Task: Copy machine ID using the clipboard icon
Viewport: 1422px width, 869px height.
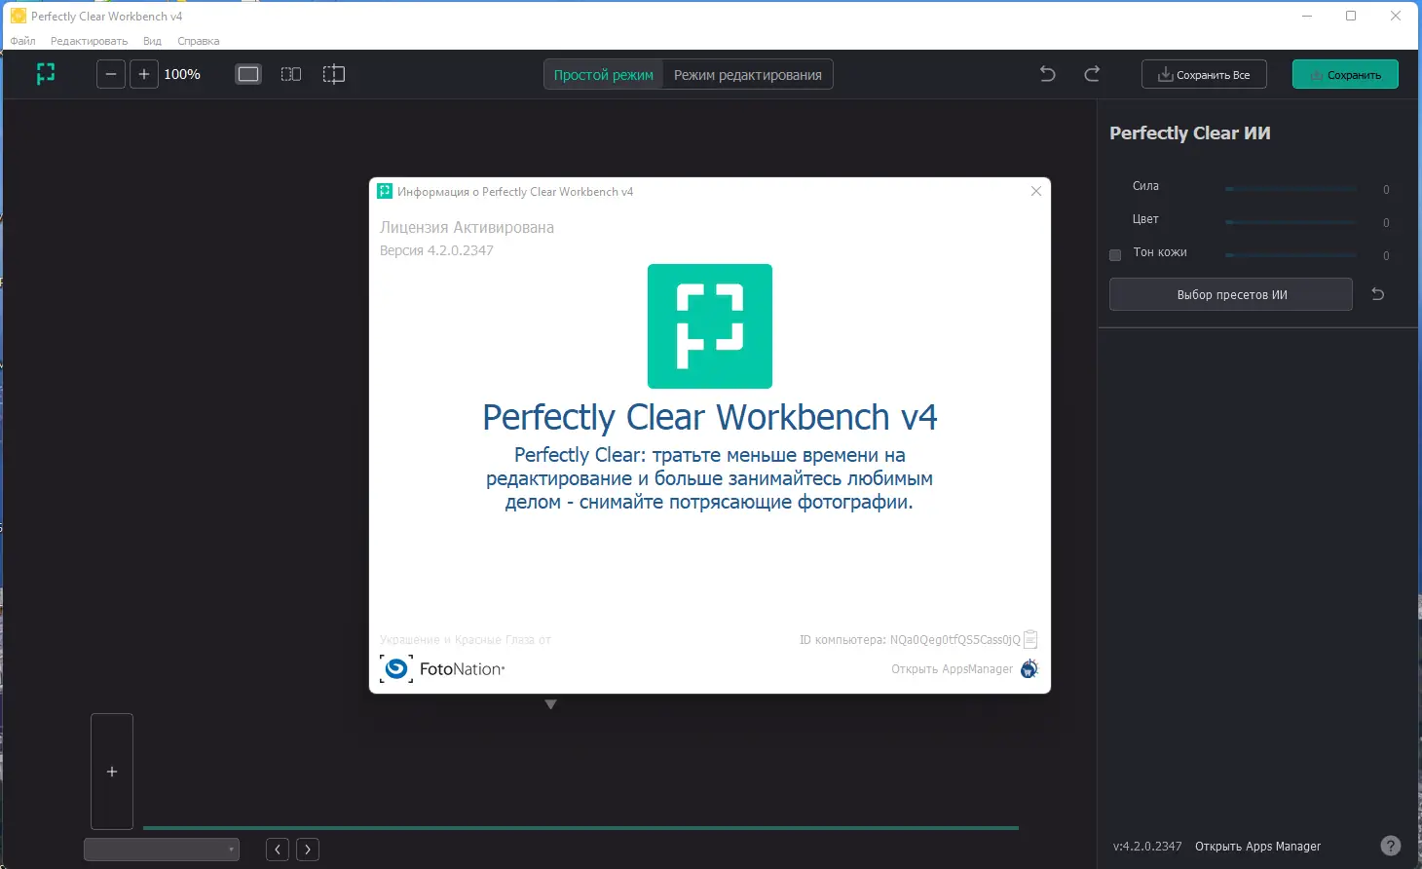Action: click(x=1031, y=639)
